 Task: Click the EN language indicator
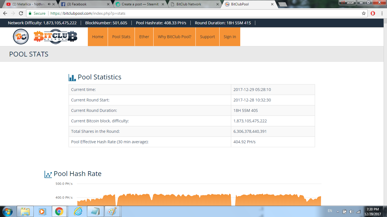(x=330, y=211)
